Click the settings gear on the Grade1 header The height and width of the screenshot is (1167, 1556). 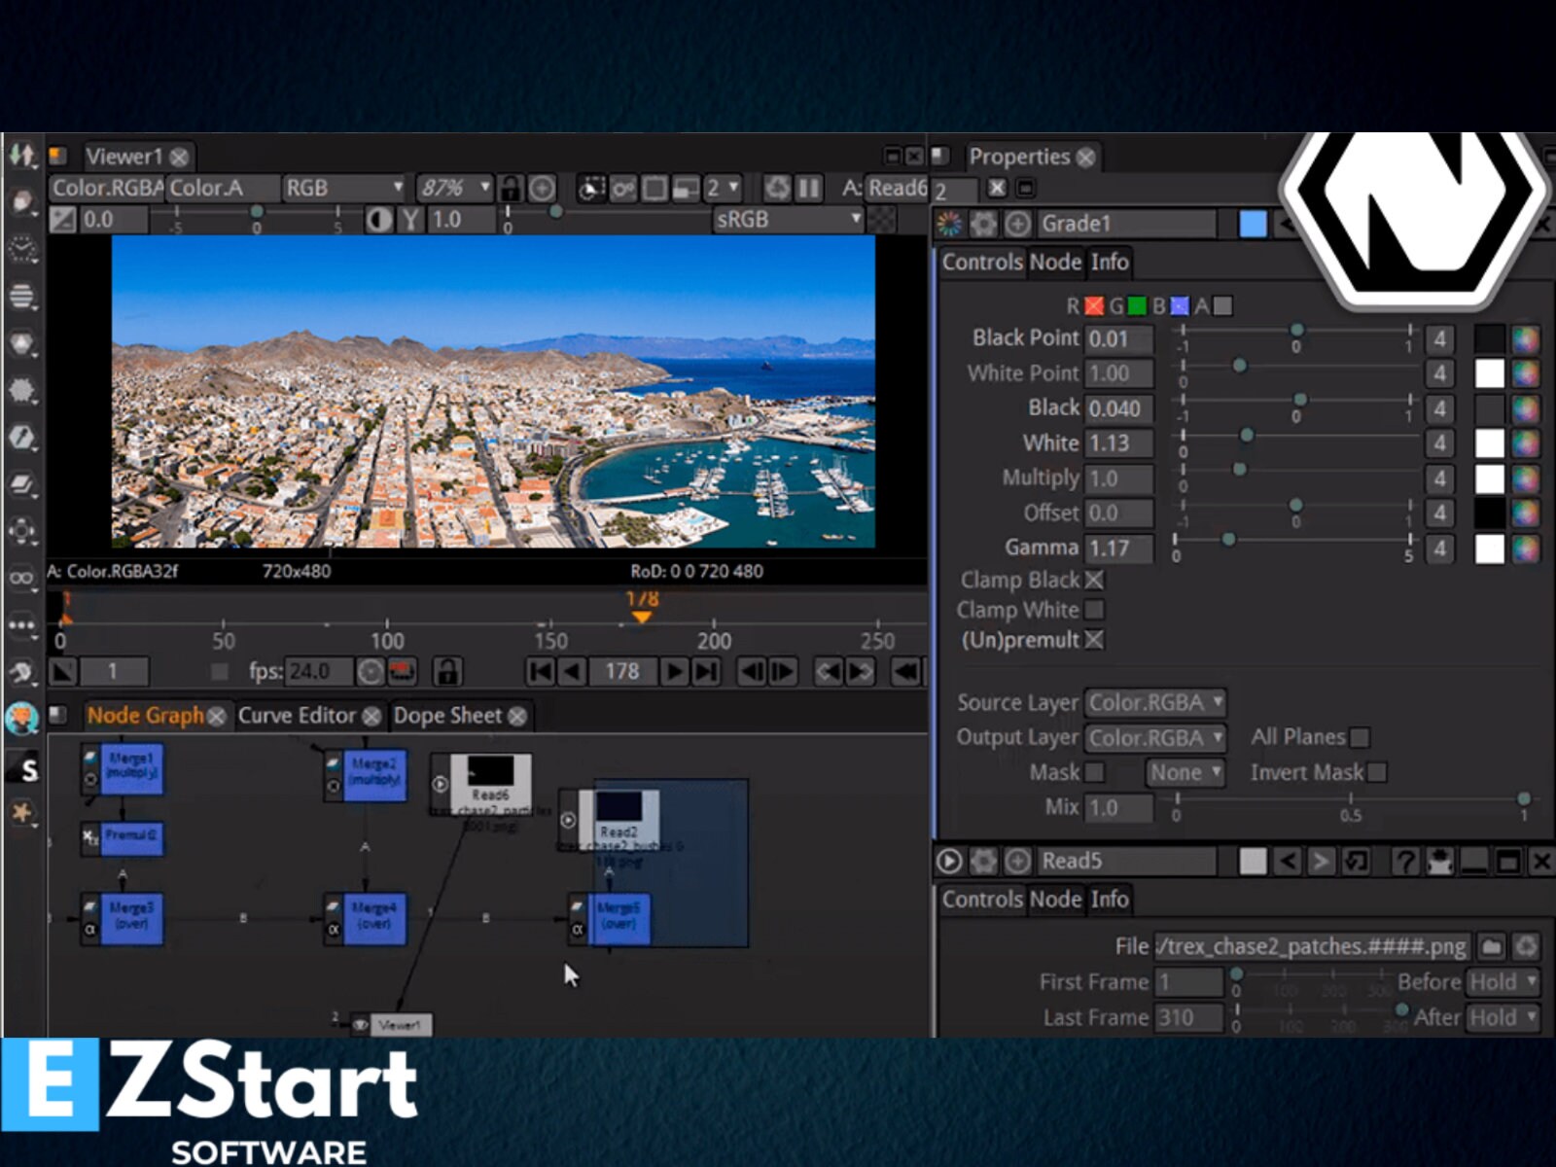(x=982, y=224)
